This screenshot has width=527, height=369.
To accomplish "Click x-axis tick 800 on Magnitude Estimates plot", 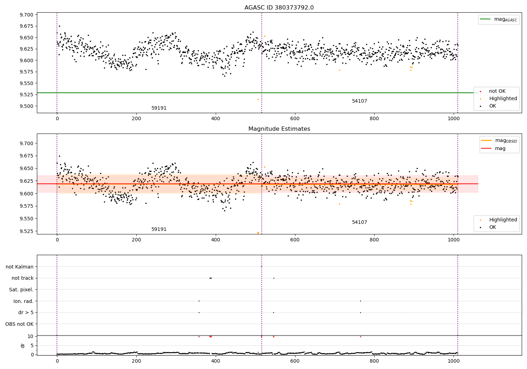I will click(x=374, y=240).
